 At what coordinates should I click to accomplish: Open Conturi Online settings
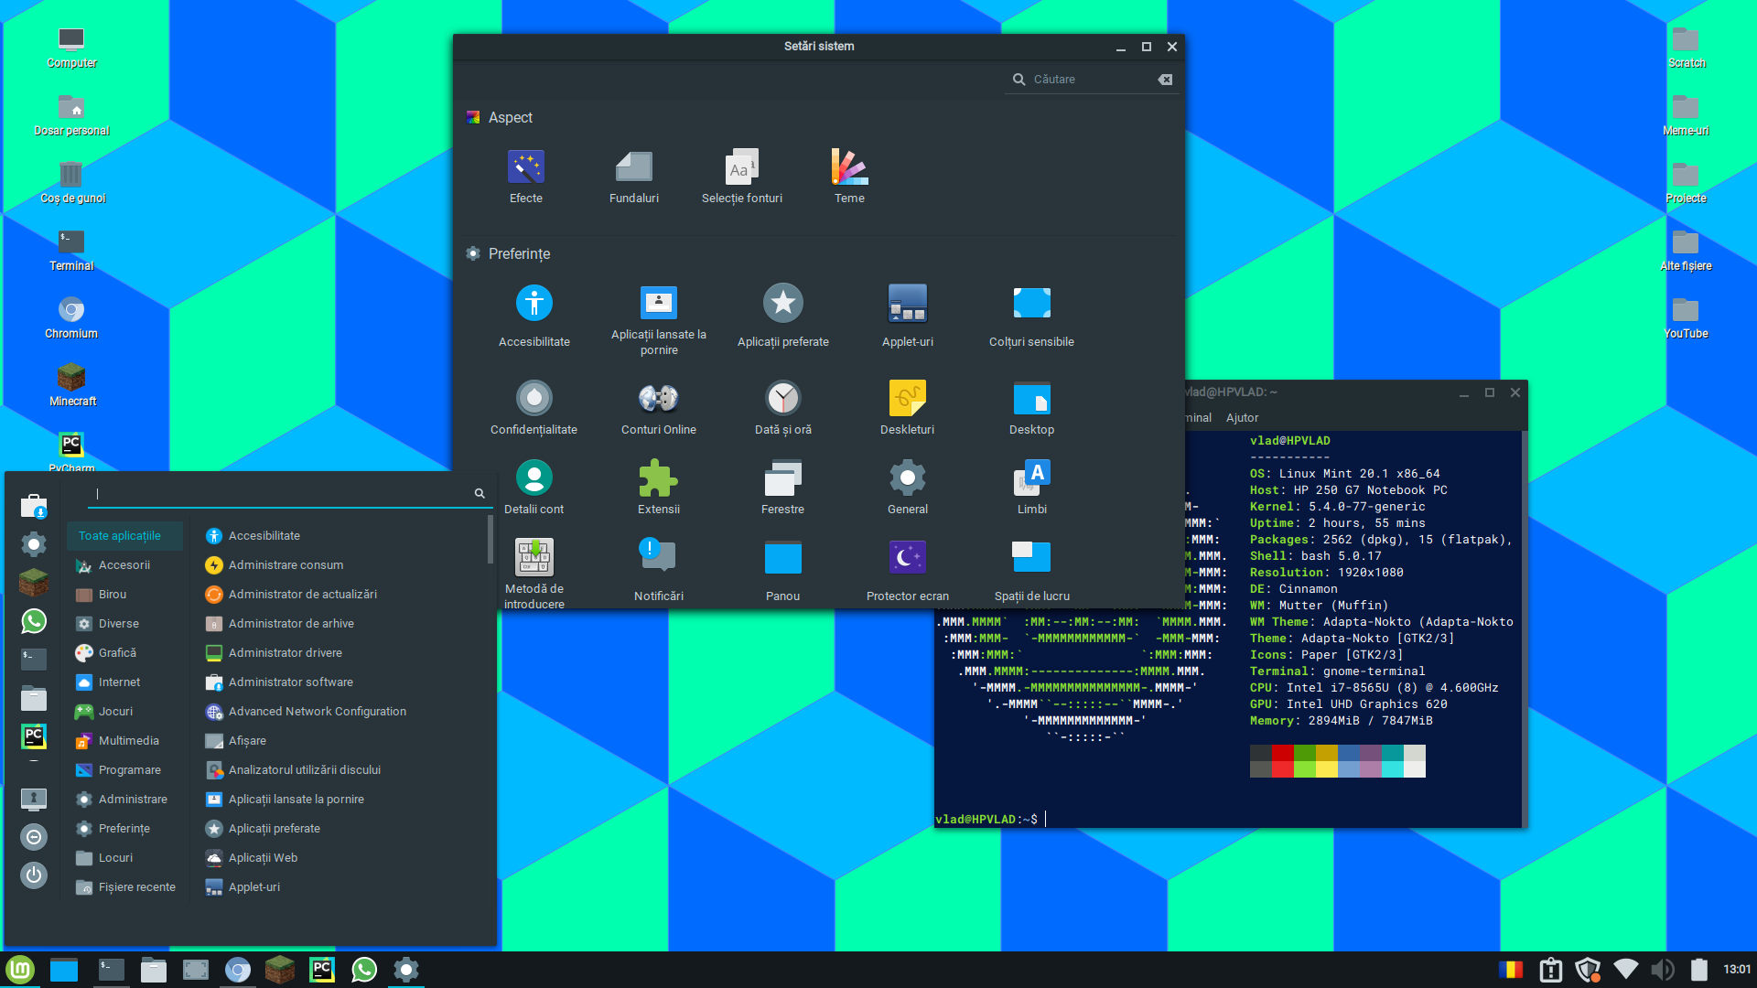[658, 399]
